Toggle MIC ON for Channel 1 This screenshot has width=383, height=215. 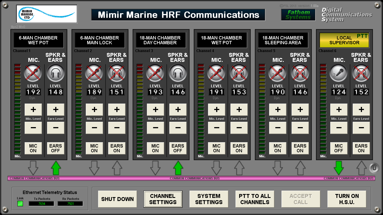pyautogui.click(x=33, y=148)
